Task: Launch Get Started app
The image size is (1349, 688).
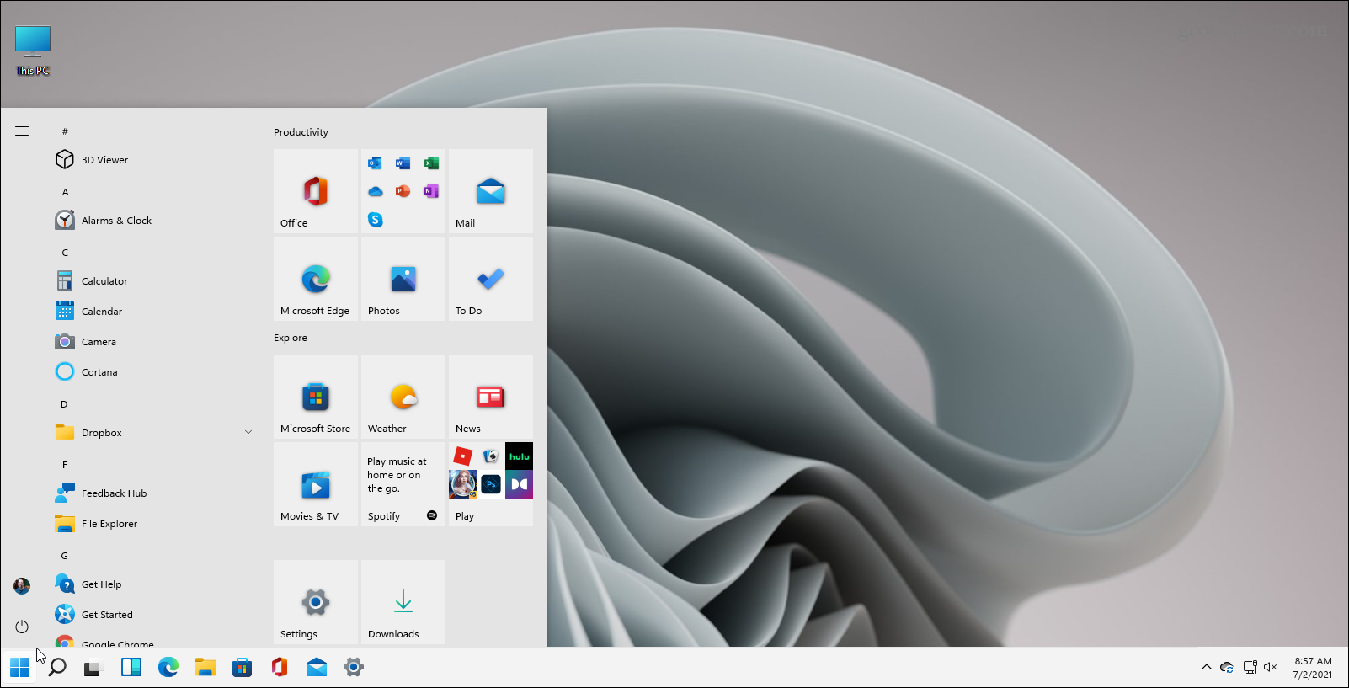Action: (x=154, y=615)
